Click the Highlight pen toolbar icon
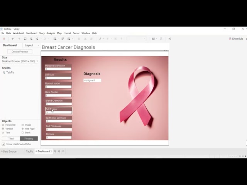Image resolution: width=247 pixels, height=185 pixels. pyautogui.click(x=100, y=39)
